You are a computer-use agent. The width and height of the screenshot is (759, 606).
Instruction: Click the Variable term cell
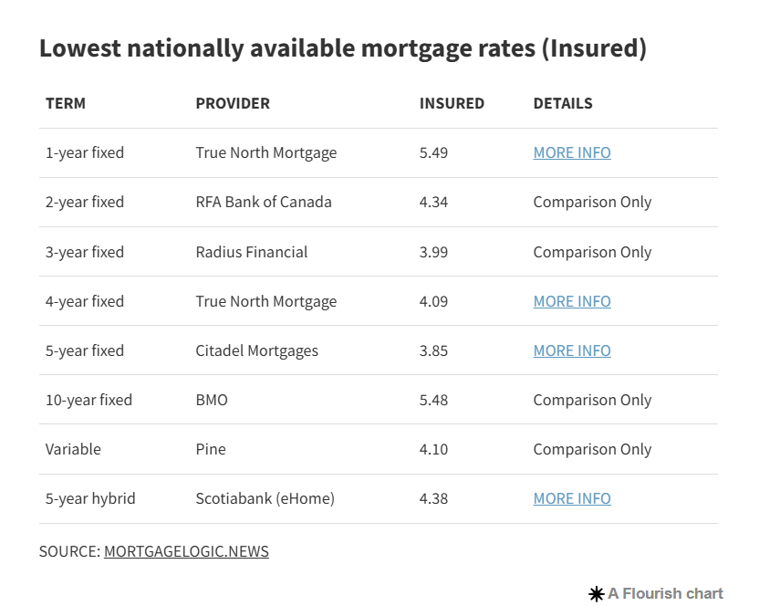pyautogui.click(x=73, y=450)
